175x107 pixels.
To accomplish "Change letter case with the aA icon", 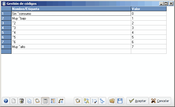I will (x=87, y=101).
